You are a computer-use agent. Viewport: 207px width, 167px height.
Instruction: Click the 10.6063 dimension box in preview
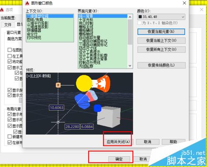(57, 108)
